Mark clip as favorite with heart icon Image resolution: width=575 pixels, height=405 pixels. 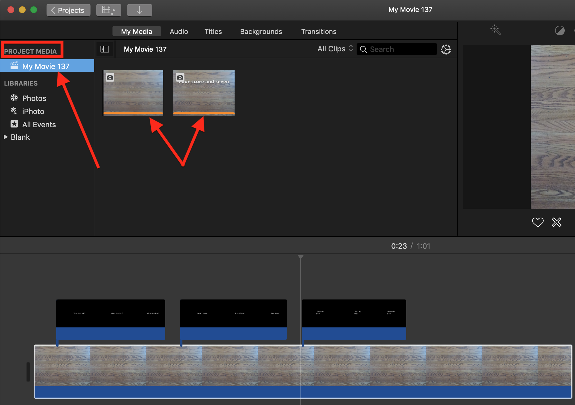[x=538, y=222]
